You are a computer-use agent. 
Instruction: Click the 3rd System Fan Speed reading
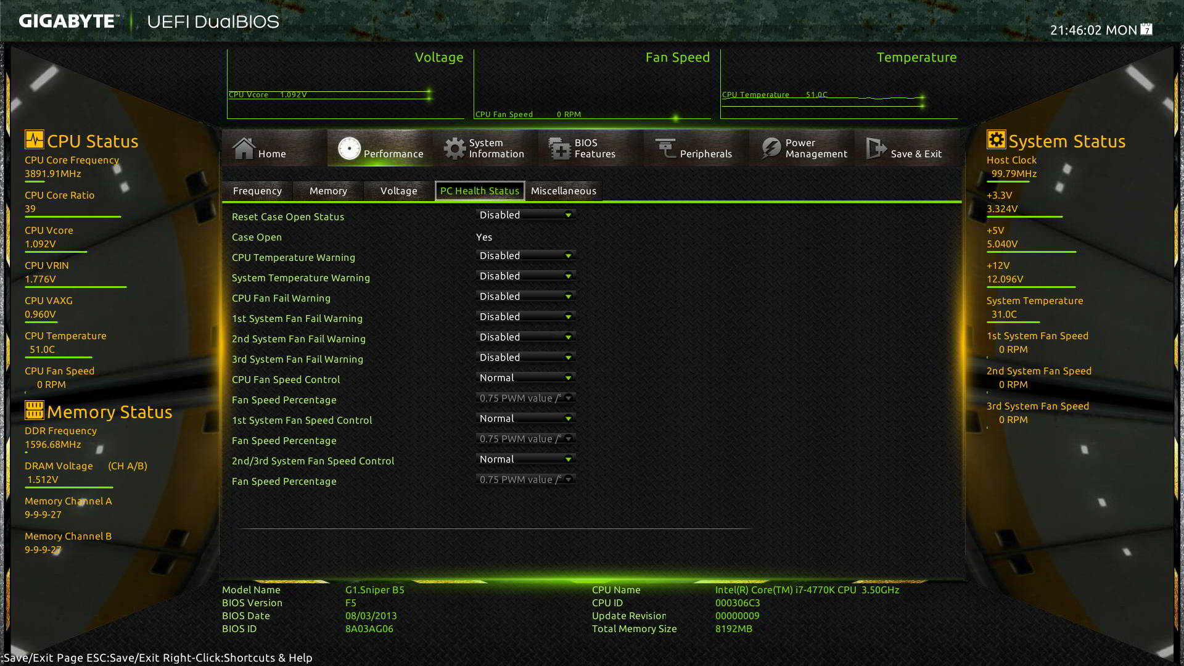pos(1013,419)
